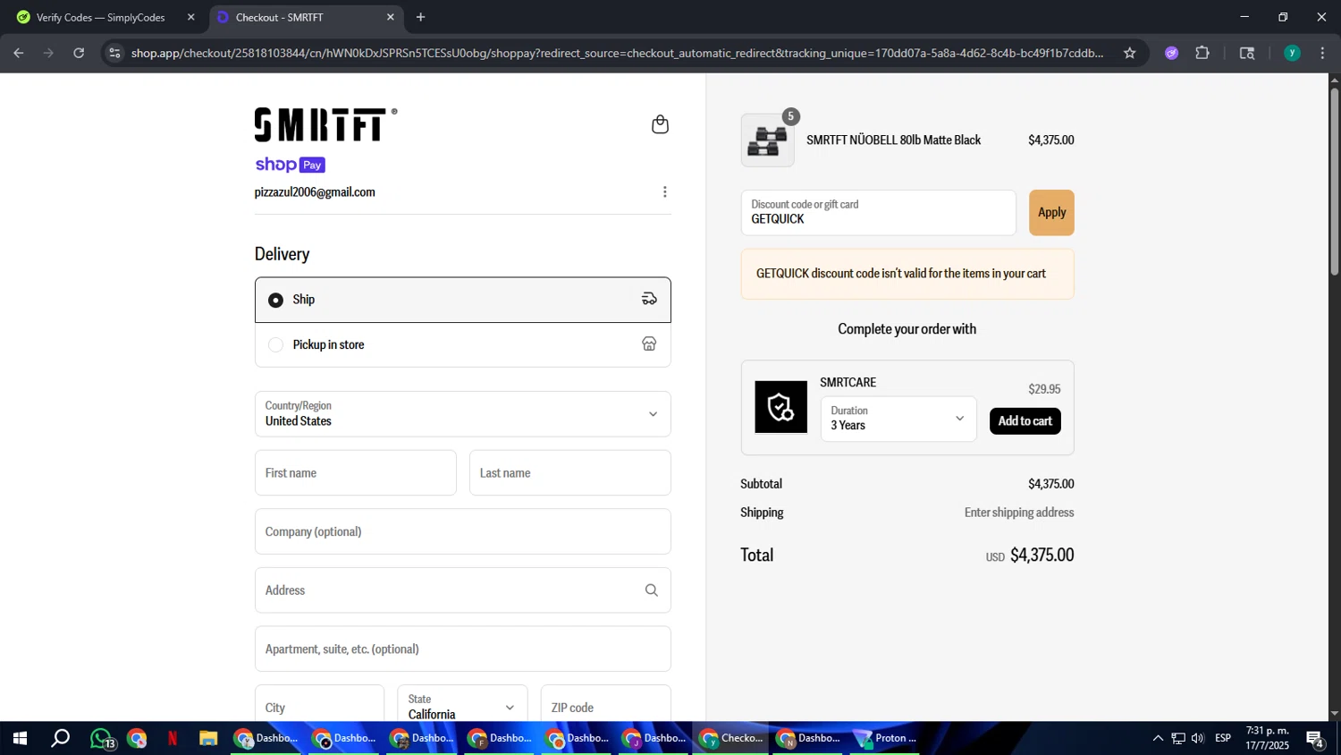This screenshot has width=1341, height=755.
Task: Switch to the Verify Codes — SimplyCodes tab
Action: (105, 17)
